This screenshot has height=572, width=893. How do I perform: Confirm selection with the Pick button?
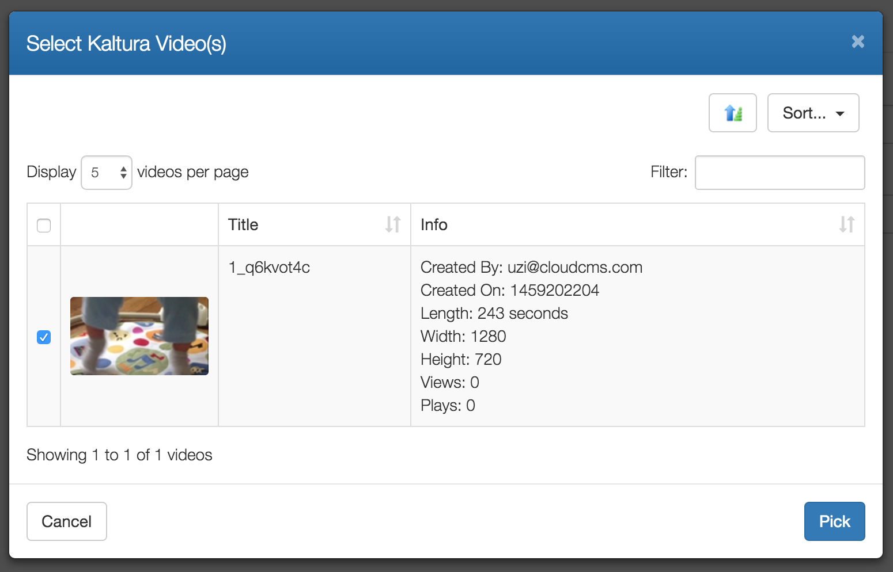tap(834, 521)
